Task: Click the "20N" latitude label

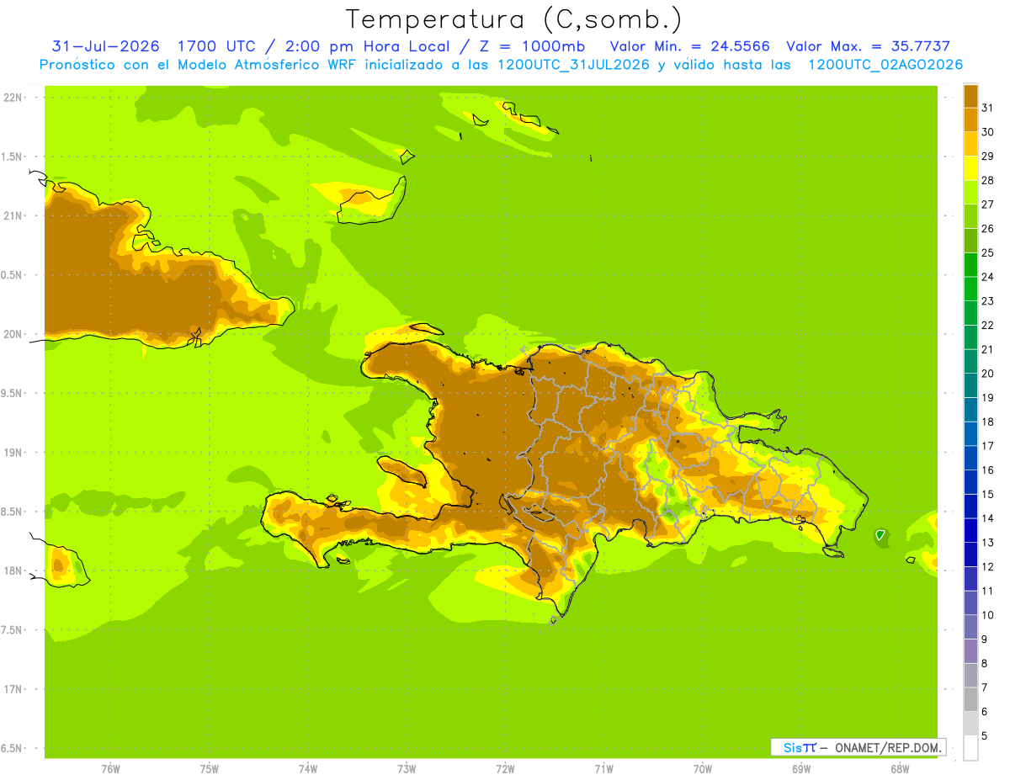Action: (x=13, y=334)
